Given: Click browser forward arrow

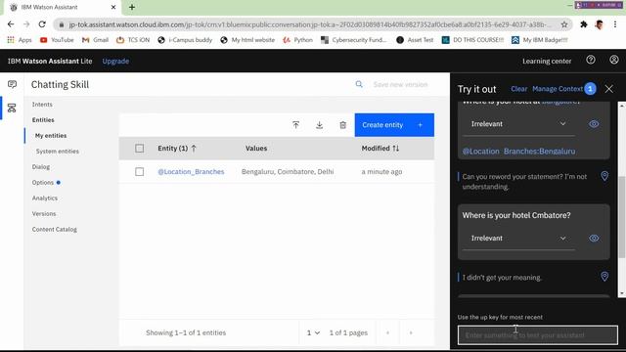Looking at the screenshot, I should click(26, 24).
